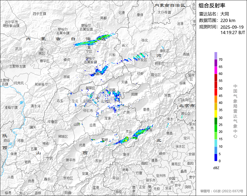
Task: Click the 审图号 GS京 (2022) 0372号 text
Action: pyautogui.click(x=222, y=191)
